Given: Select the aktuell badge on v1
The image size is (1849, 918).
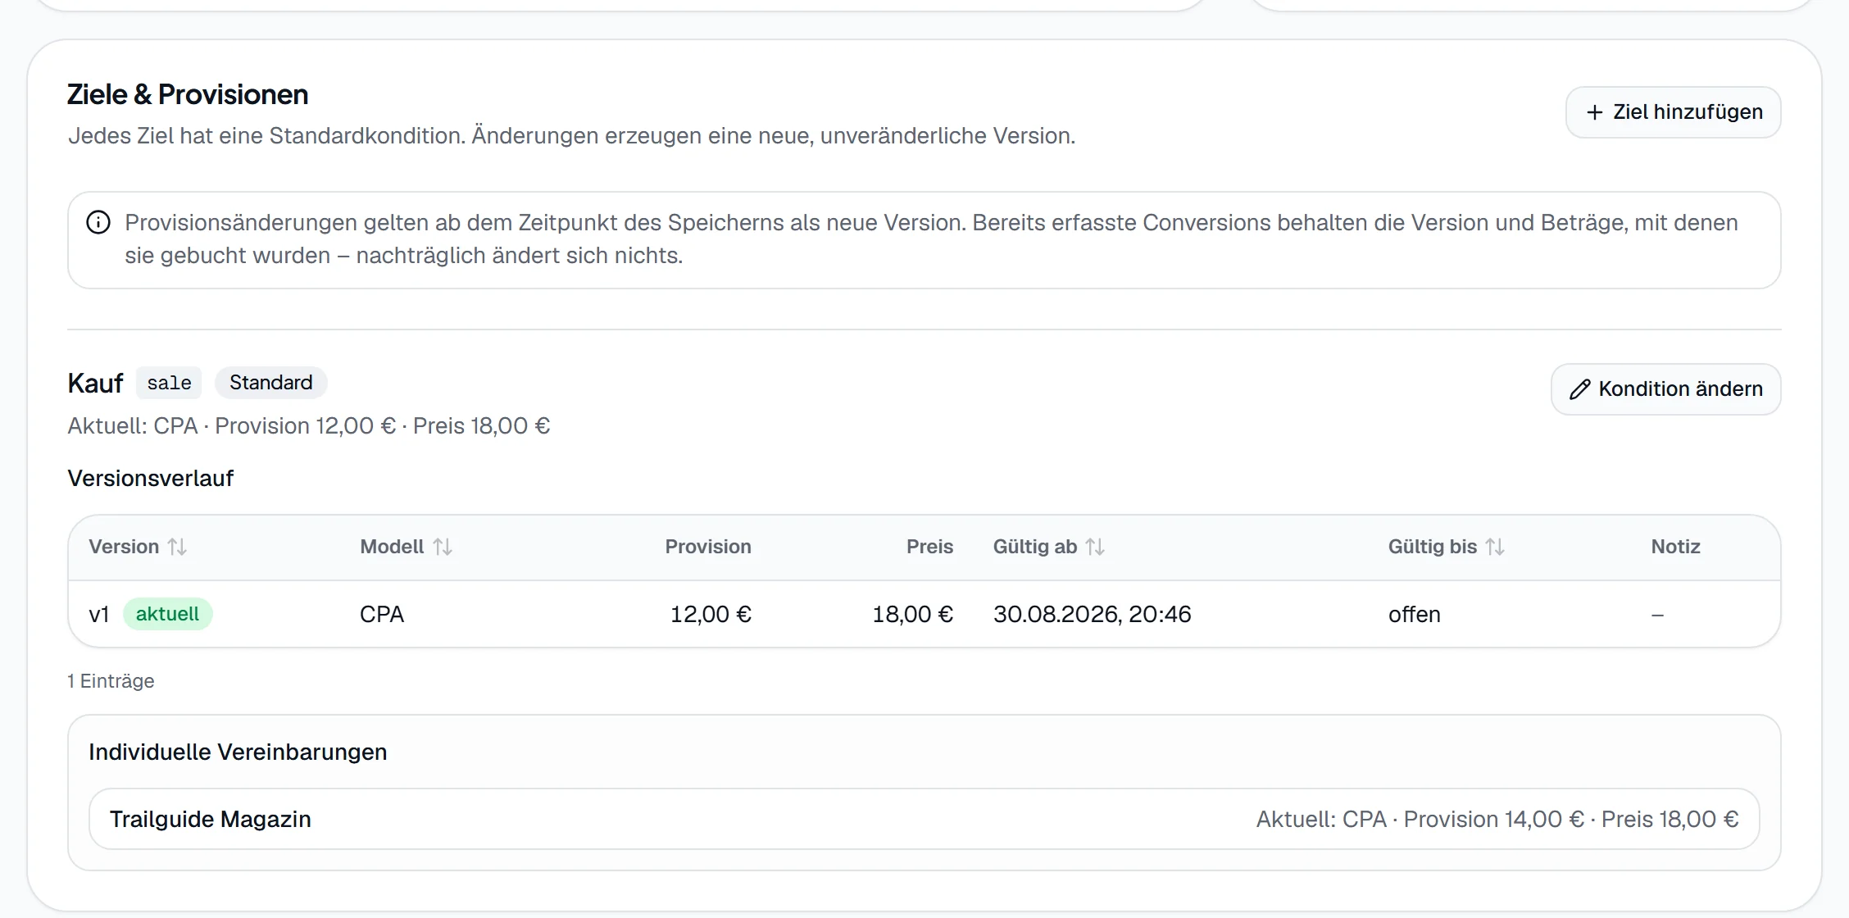Looking at the screenshot, I should click(167, 614).
